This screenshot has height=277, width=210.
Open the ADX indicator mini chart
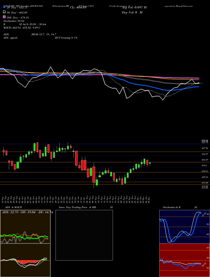tap(25, 227)
